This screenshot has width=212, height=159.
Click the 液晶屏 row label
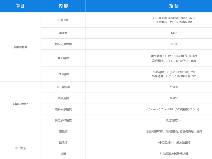coord(63,131)
